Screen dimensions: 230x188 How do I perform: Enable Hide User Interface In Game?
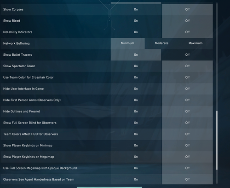[136, 89]
